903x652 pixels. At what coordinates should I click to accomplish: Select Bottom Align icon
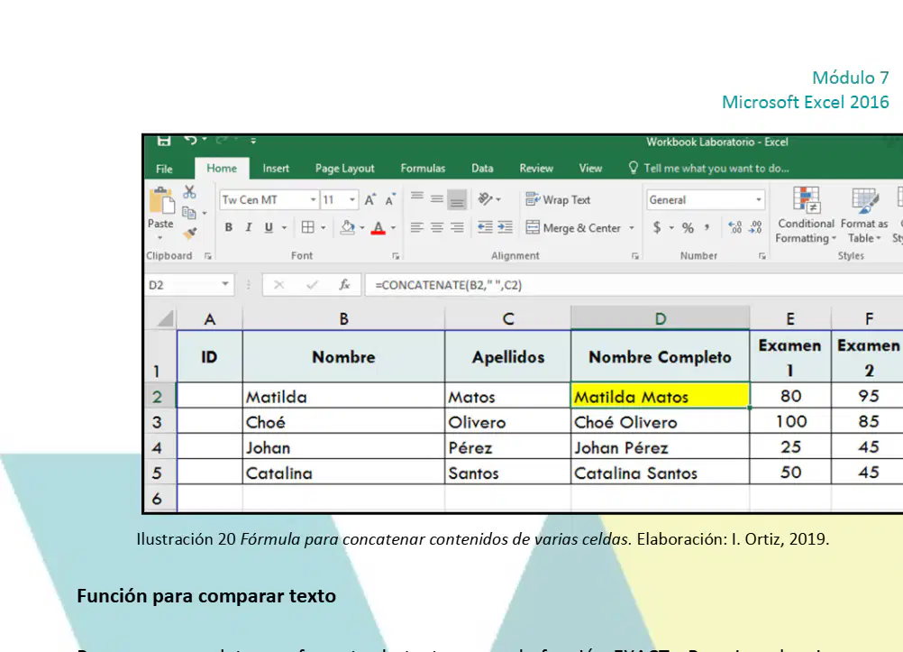[x=457, y=199]
